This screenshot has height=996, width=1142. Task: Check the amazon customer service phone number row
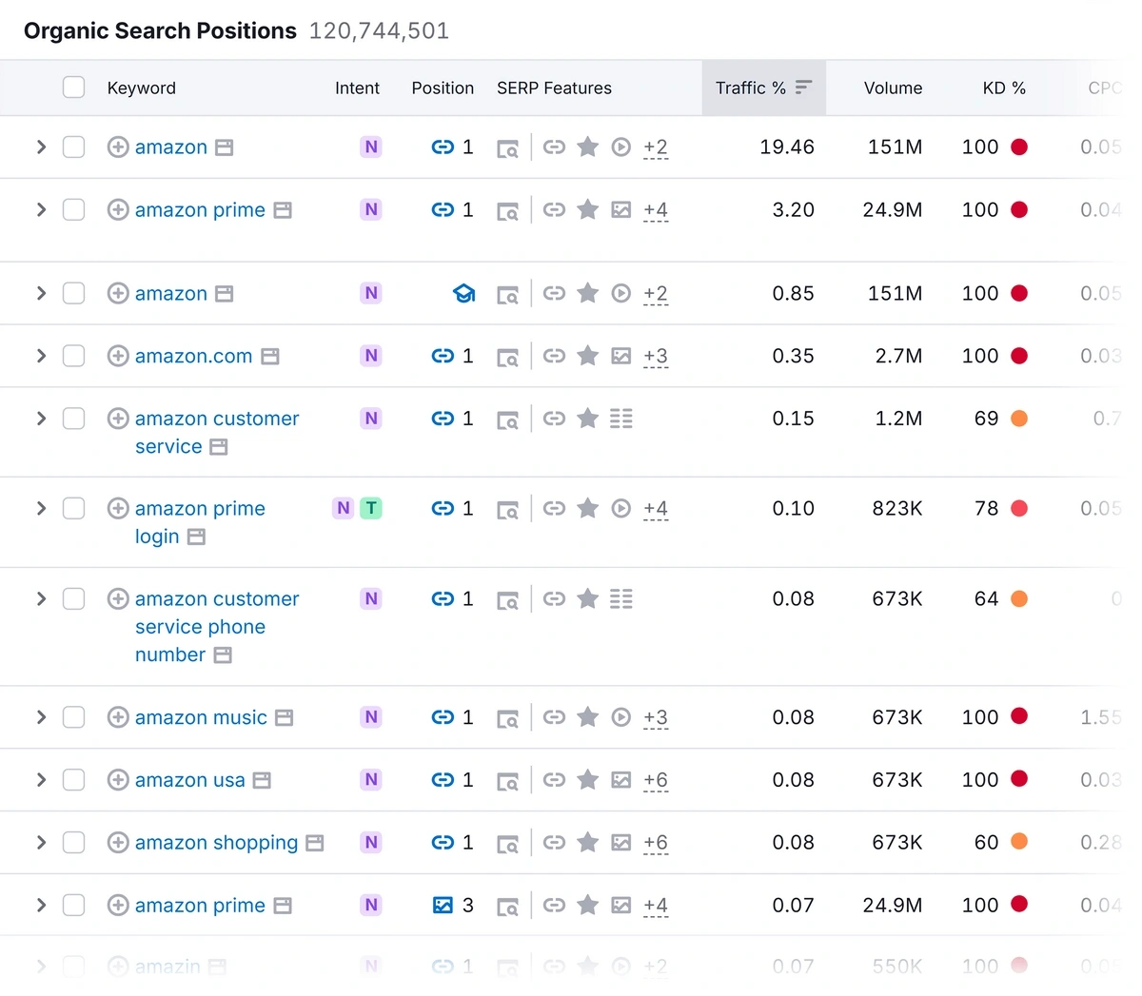point(73,599)
